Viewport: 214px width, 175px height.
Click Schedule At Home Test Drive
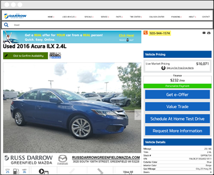[177, 119]
